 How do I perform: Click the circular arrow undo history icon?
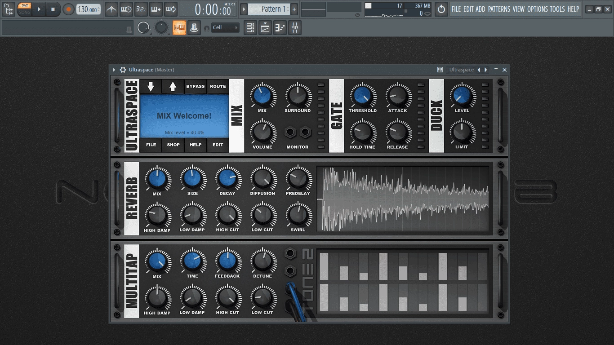(441, 9)
